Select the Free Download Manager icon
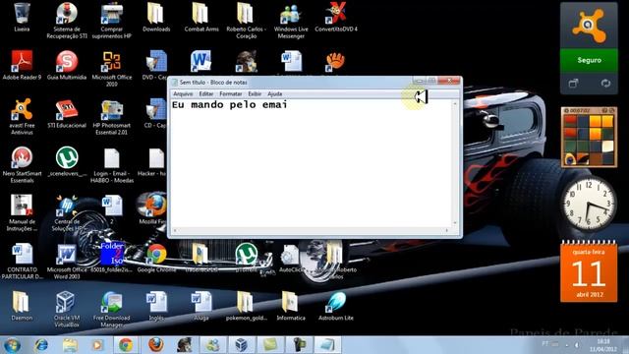 tap(111, 309)
